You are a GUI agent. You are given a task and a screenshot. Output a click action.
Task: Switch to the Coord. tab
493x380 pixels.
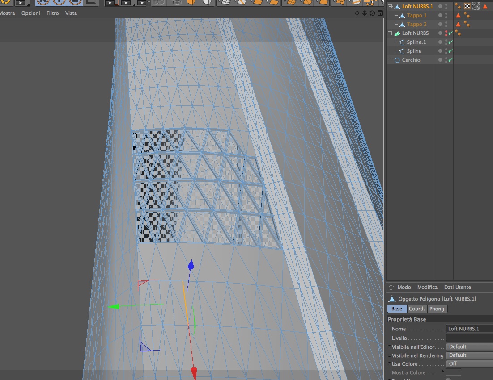(x=416, y=309)
